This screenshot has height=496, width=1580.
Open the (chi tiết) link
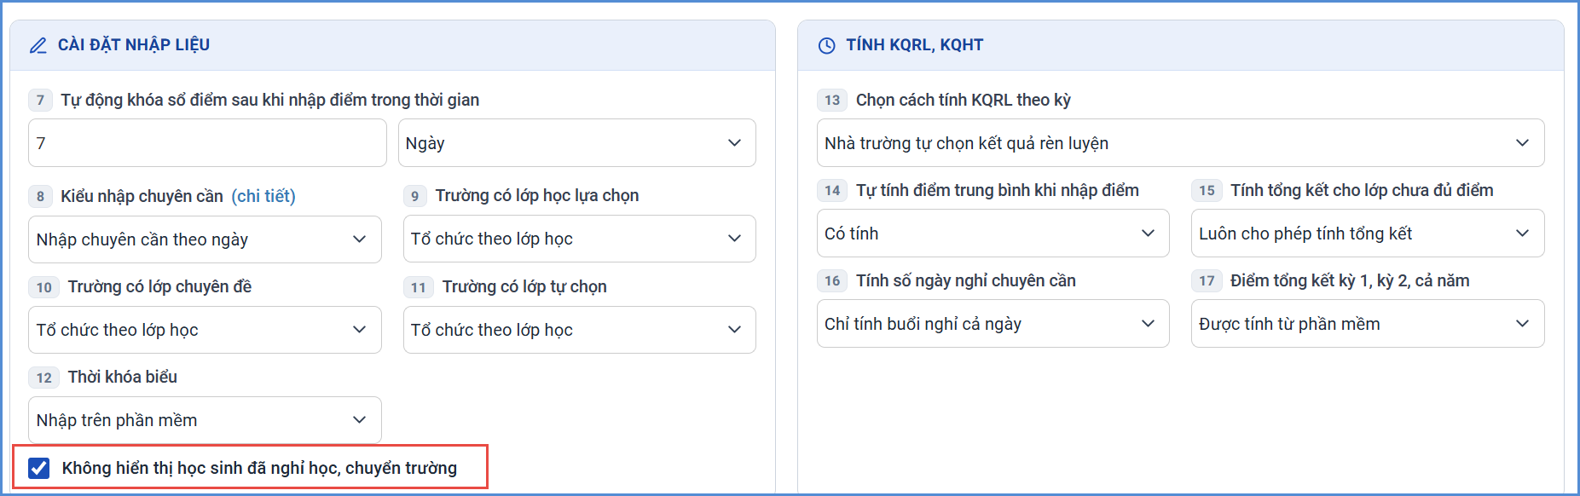coord(263,196)
